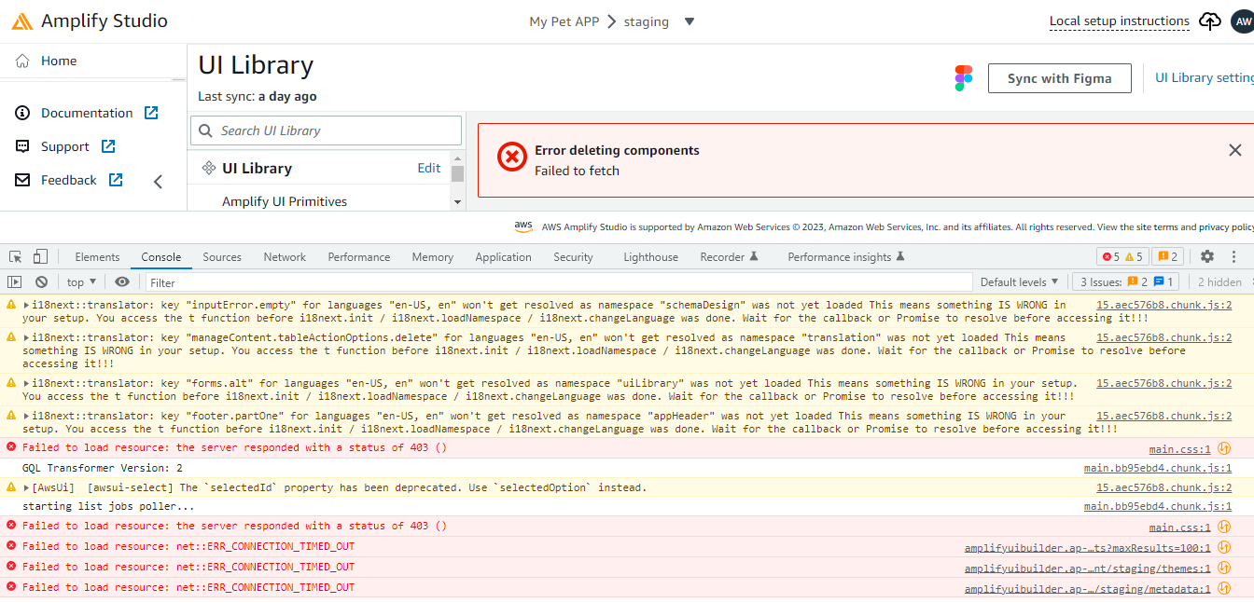Screen dimensions: 1254x603
Task: Click the Support chat icon
Action: [23, 146]
